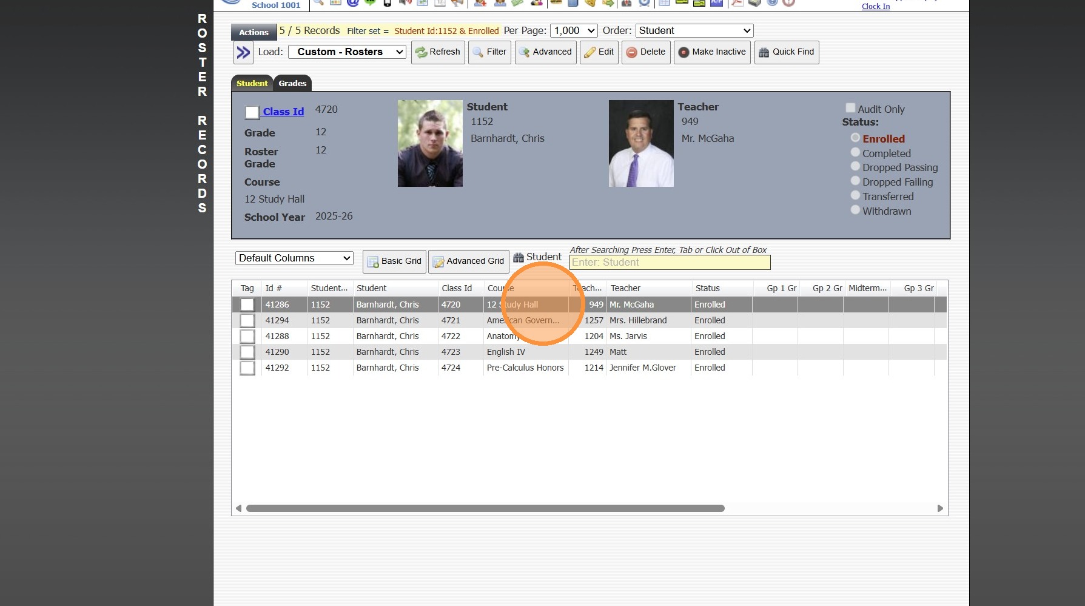Screen dimensions: 1085x606
Task: Open the Filter tool
Action: 489,52
